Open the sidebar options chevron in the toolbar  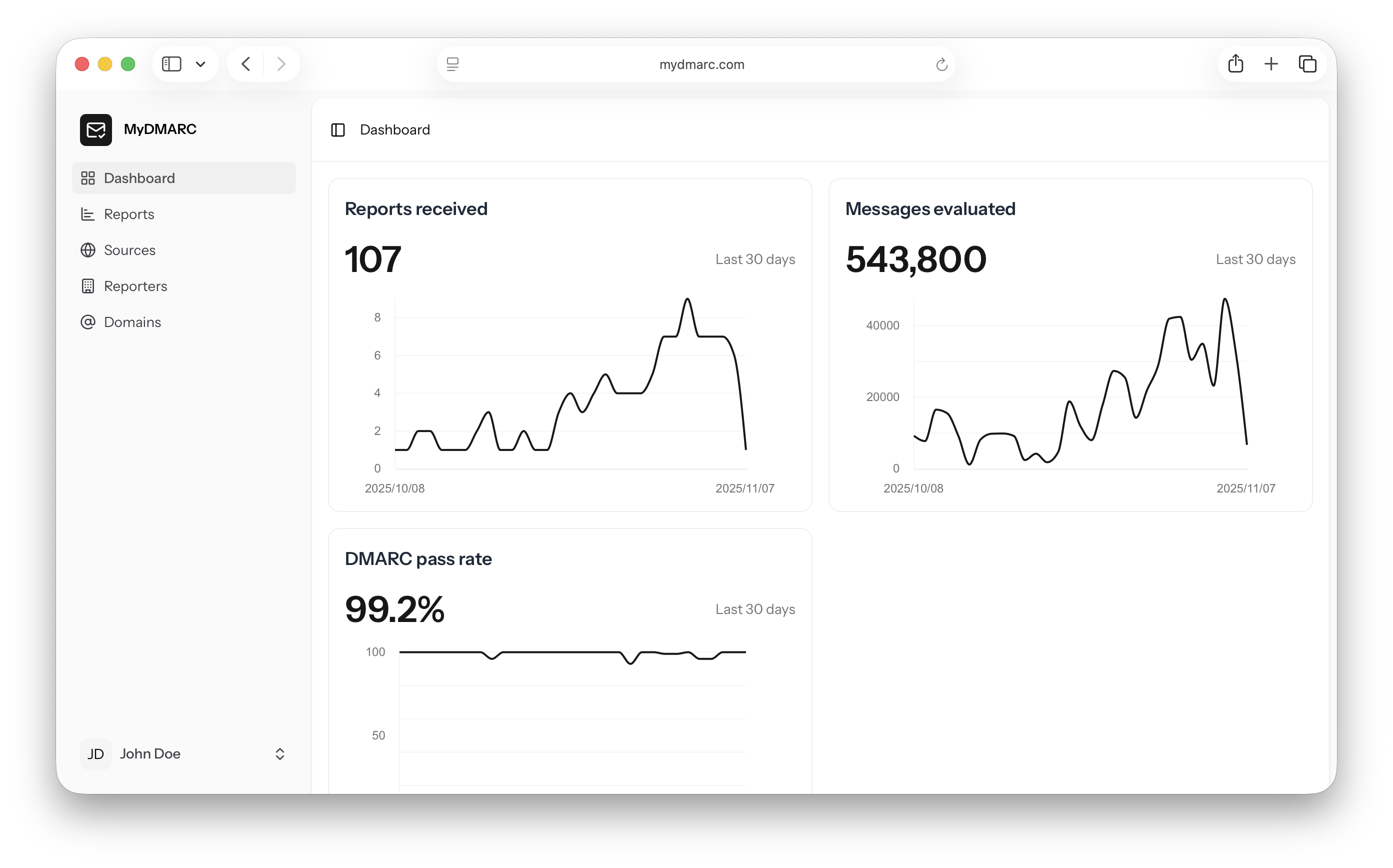(200, 63)
